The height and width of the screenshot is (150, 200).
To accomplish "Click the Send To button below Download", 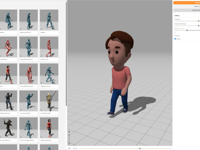I will pos(187,7).
